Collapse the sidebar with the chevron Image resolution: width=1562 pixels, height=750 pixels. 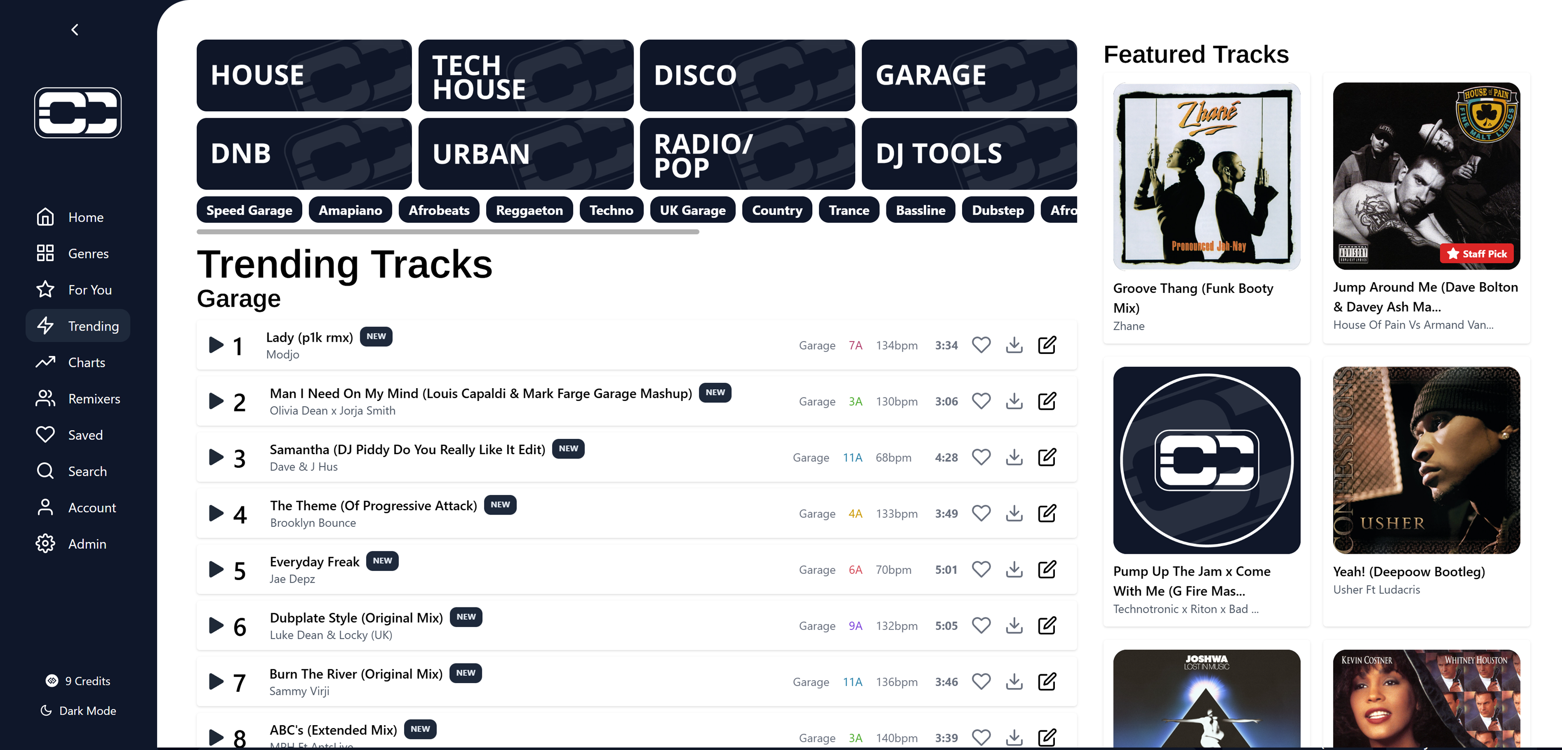[75, 28]
